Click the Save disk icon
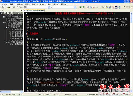The image size is (133, 96). click(14, 7)
